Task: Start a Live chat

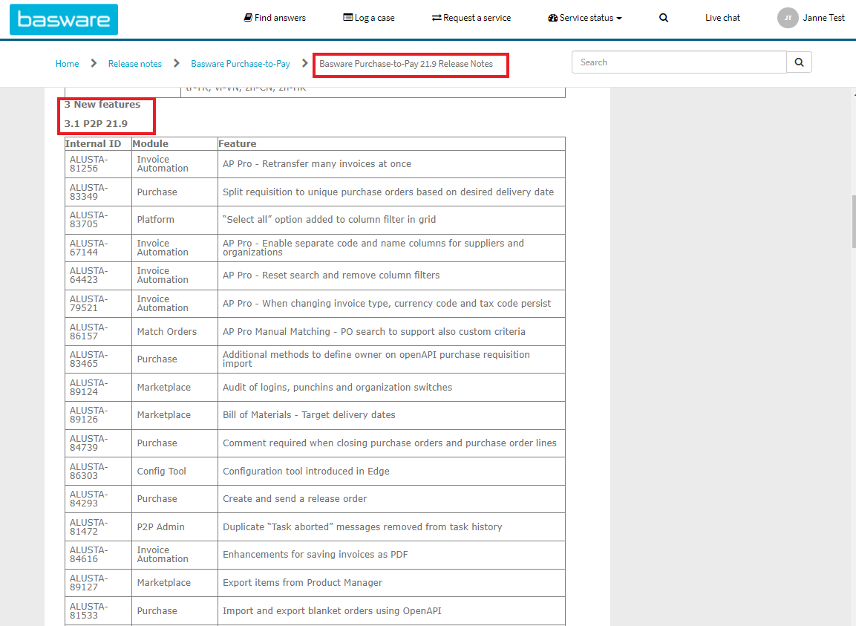Action: click(722, 18)
